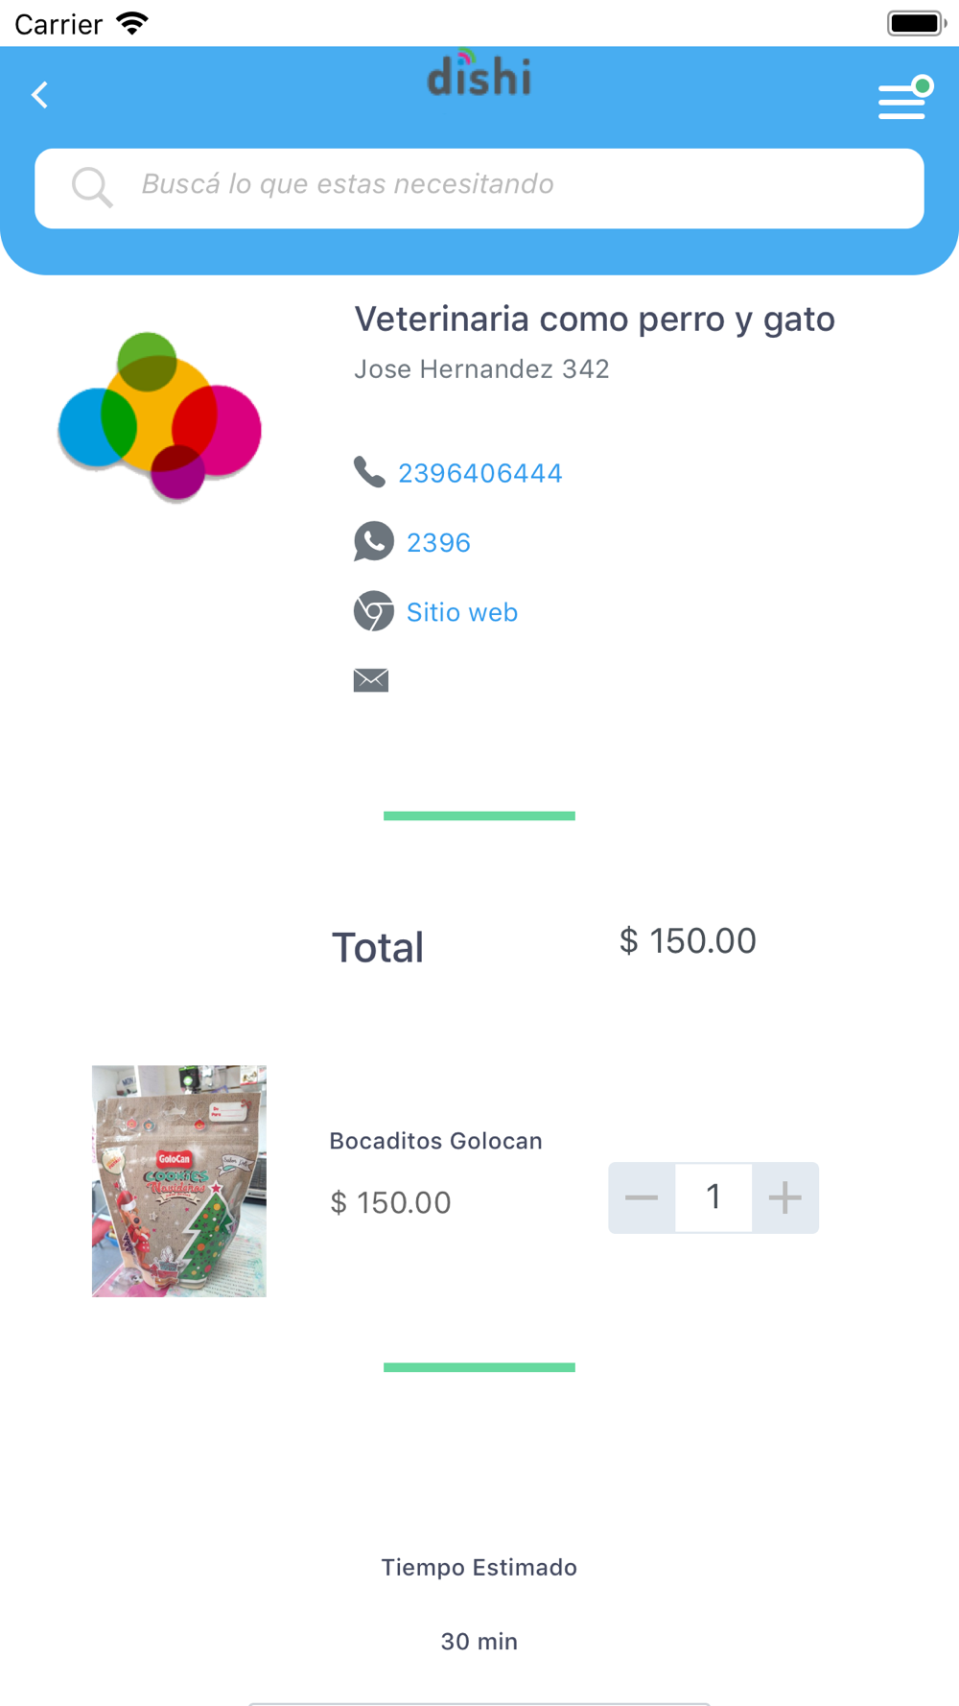Call phone number 2396406444

(x=479, y=473)
